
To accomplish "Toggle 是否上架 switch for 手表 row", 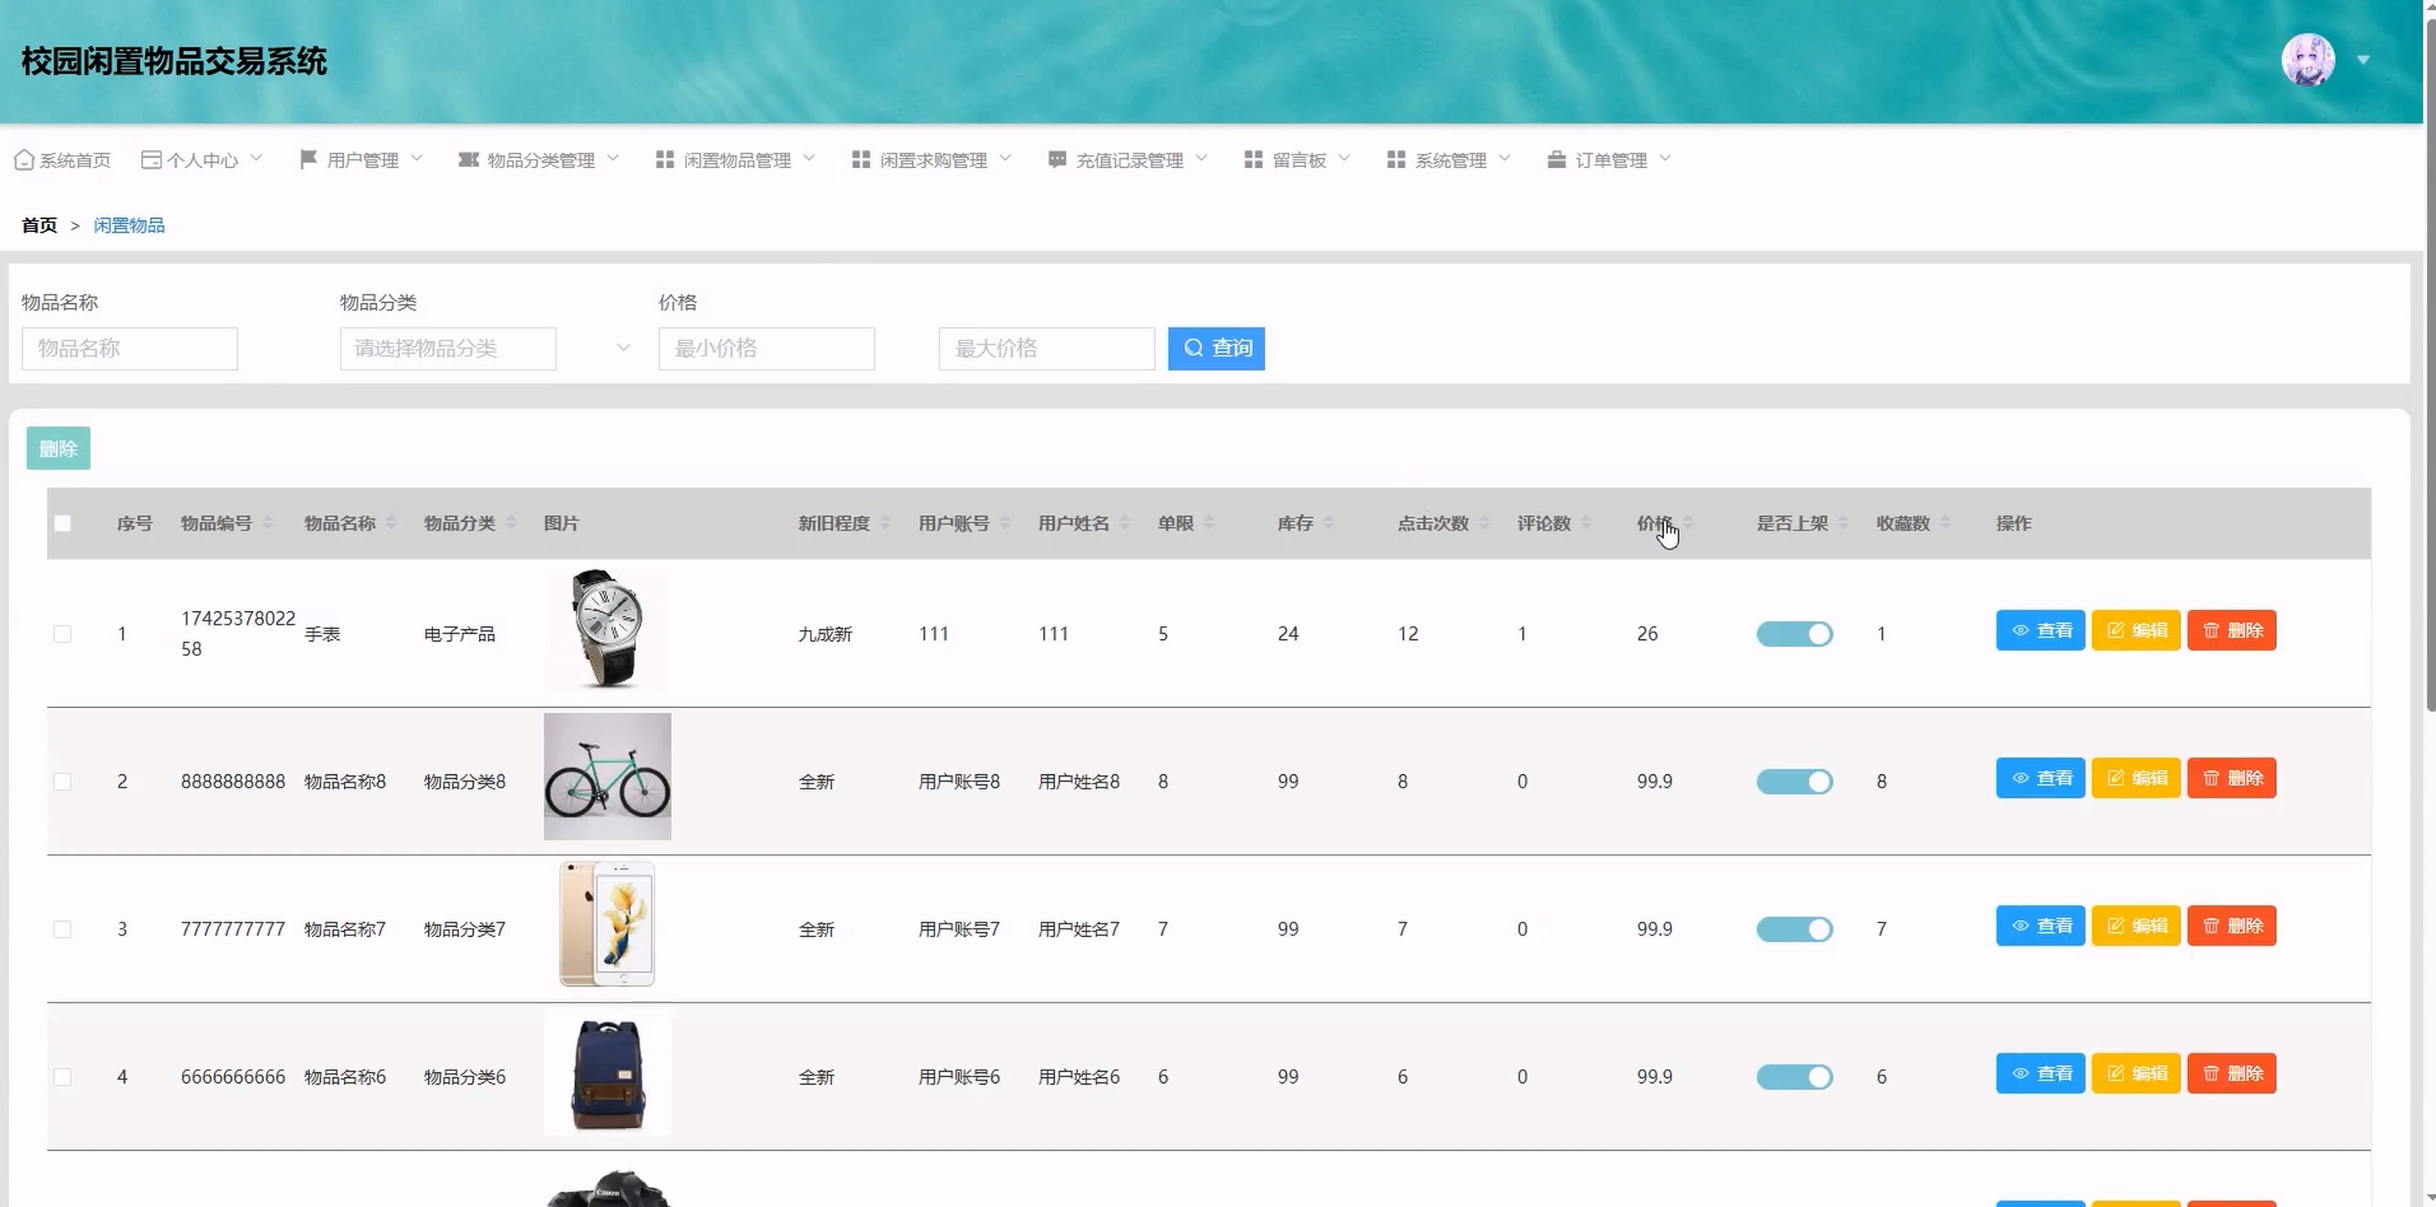I will coord(1794,633).
